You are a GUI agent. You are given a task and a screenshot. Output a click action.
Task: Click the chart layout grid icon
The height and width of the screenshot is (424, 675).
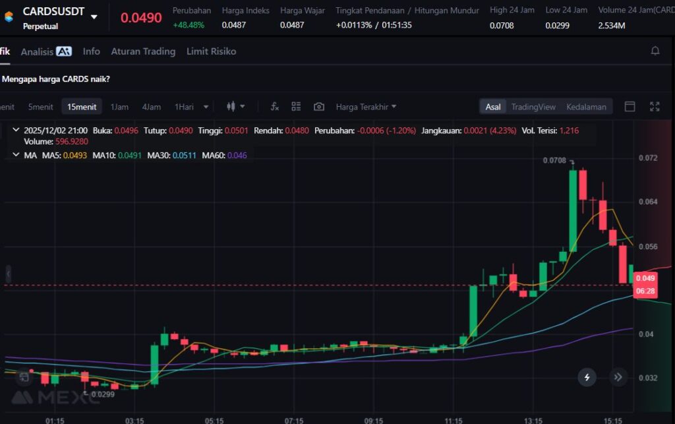[296, 107]
